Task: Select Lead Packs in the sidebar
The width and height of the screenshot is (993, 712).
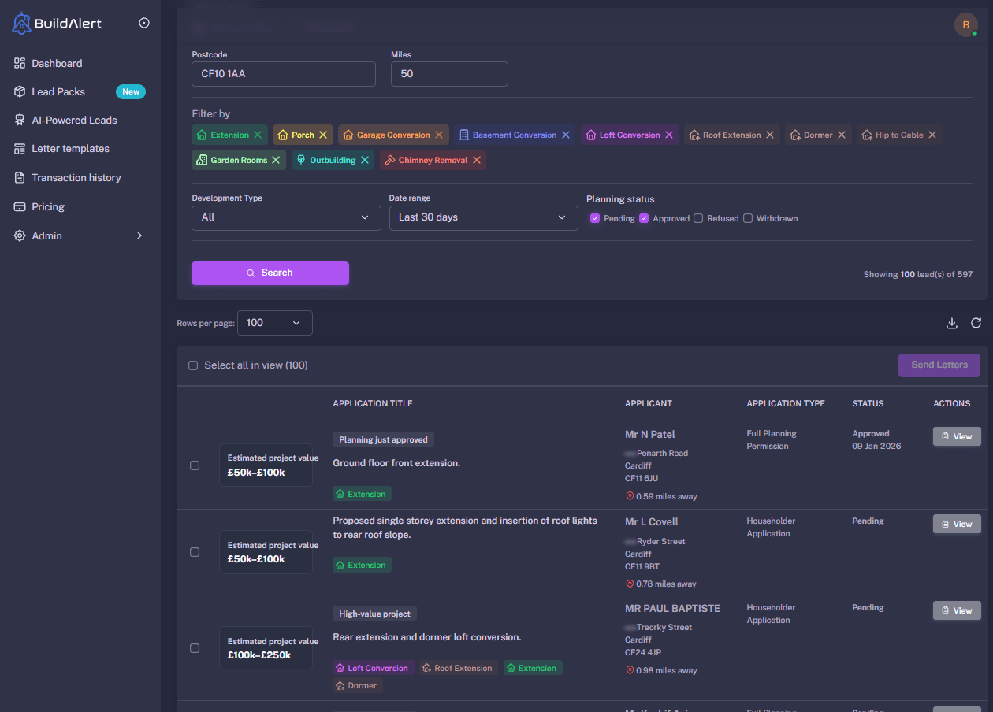Action: tap(59, 91)
